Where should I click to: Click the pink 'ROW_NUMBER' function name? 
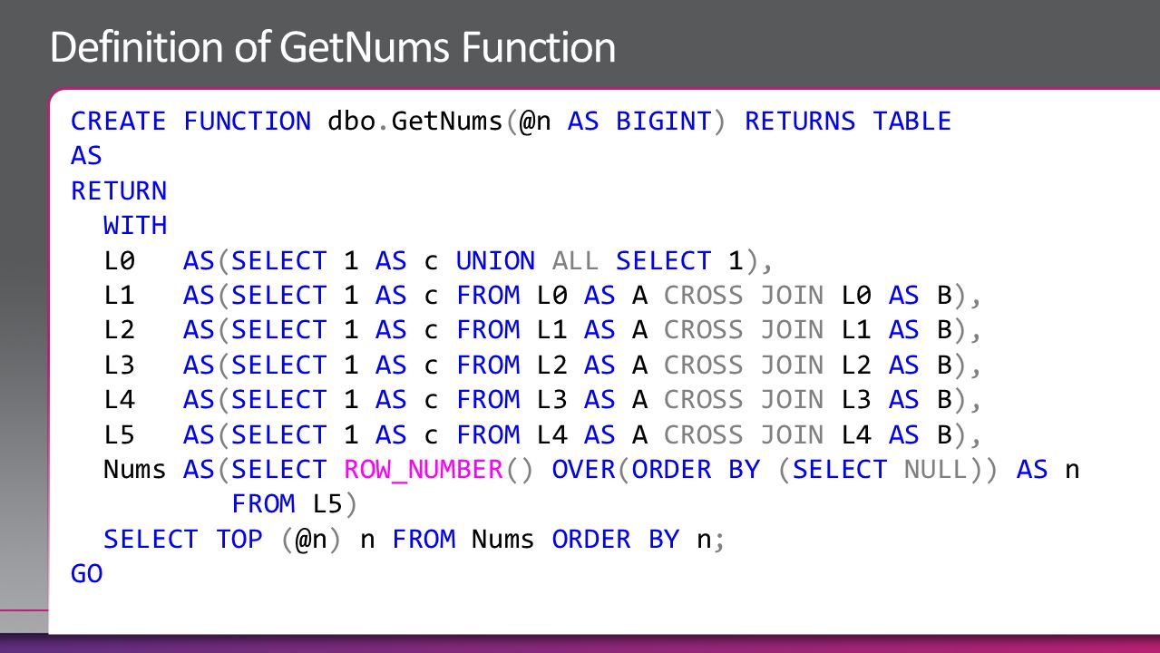tap(424, 470)
